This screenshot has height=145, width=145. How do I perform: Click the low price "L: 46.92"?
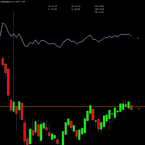tap(76, 9)
